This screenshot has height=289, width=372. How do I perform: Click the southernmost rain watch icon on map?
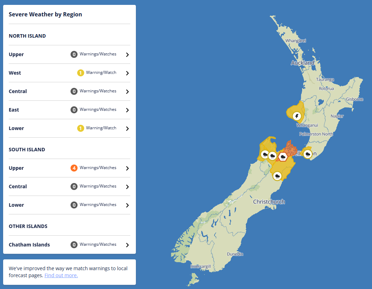pos(278,176)
